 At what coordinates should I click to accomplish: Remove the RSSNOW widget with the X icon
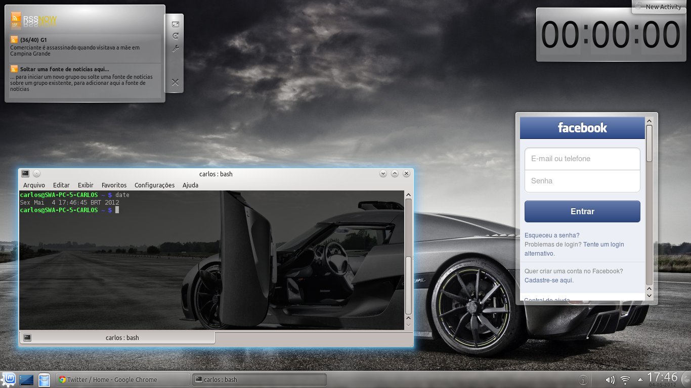[175, 82]
